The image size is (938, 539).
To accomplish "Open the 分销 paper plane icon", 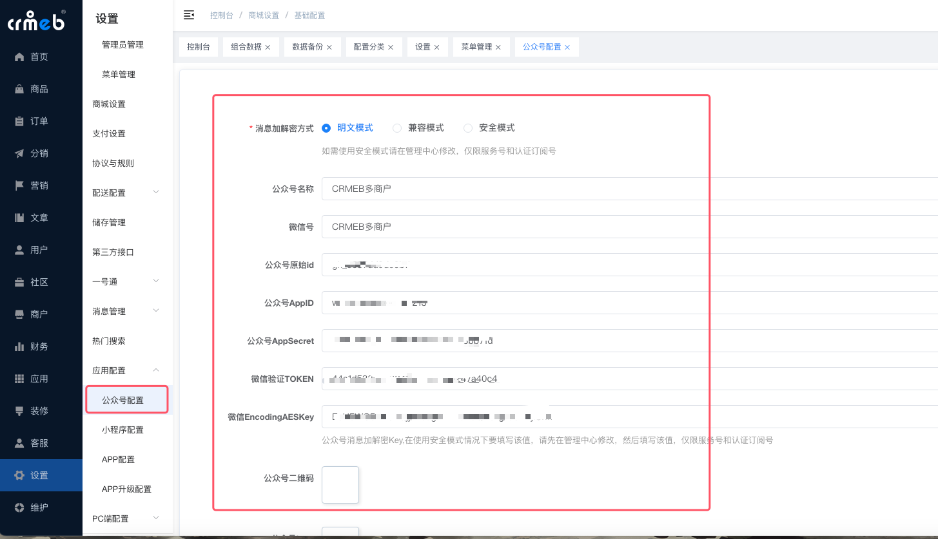I will click(19, 153).
